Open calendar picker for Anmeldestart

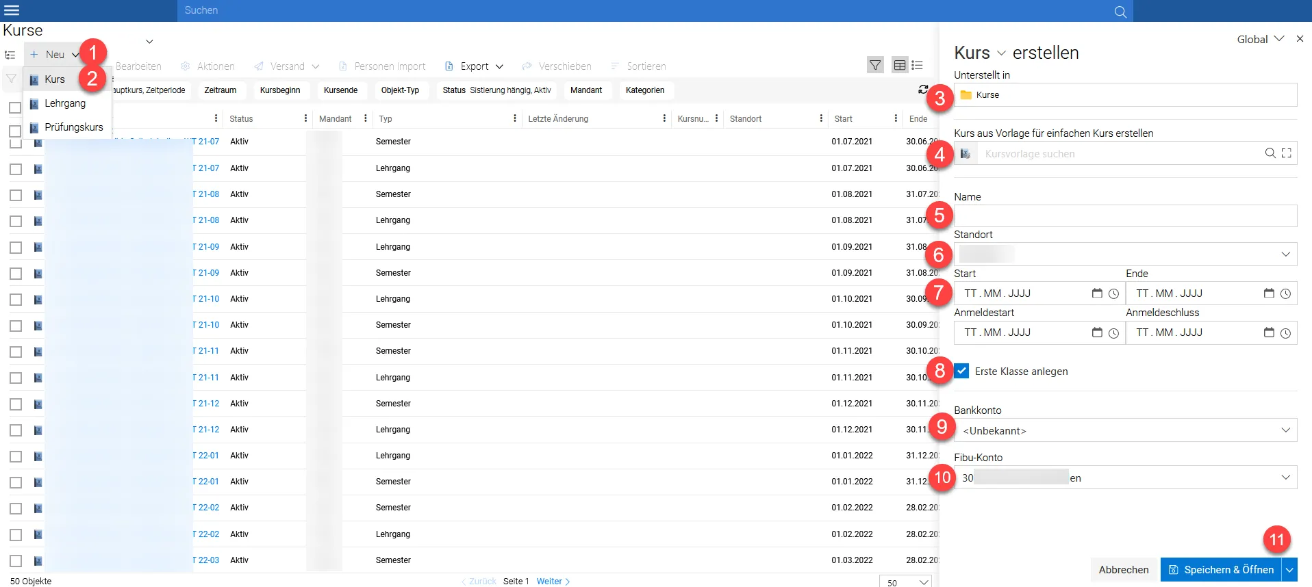point(1097,332)
